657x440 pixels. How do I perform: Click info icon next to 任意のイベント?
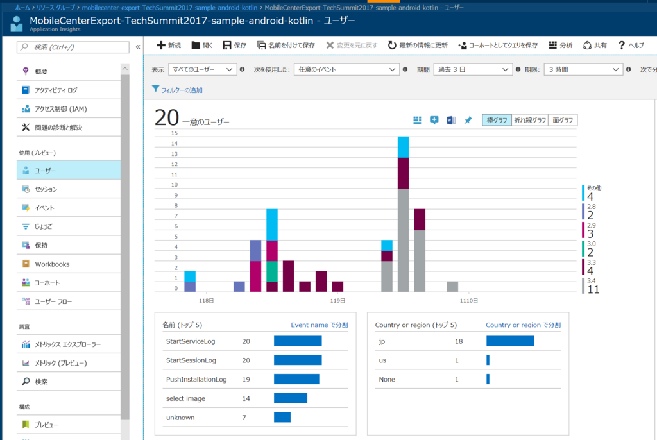click(405, 69)
